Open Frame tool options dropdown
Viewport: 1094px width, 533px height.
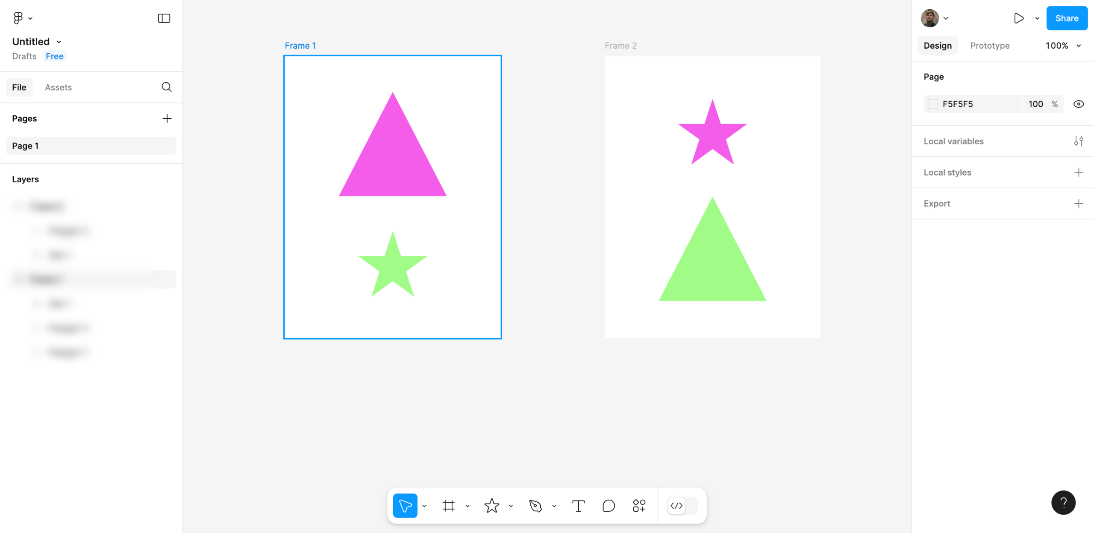[x=468, y=506]
